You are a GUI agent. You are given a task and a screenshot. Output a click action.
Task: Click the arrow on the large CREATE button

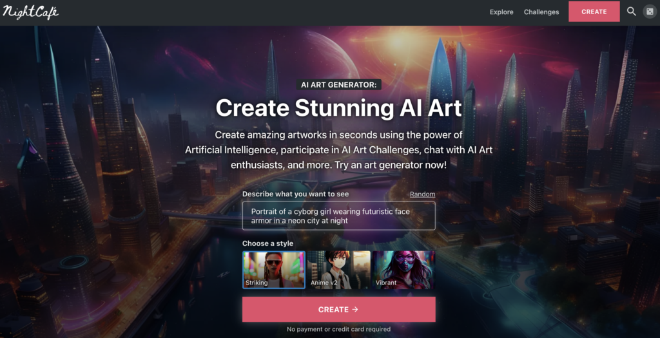pyautogui.click(x=355, y=310)
